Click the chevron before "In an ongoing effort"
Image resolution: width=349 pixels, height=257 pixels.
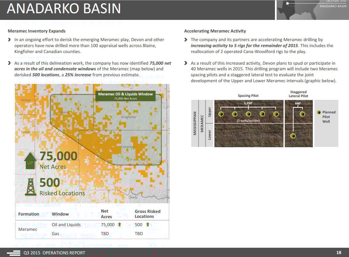coord(9,40)
